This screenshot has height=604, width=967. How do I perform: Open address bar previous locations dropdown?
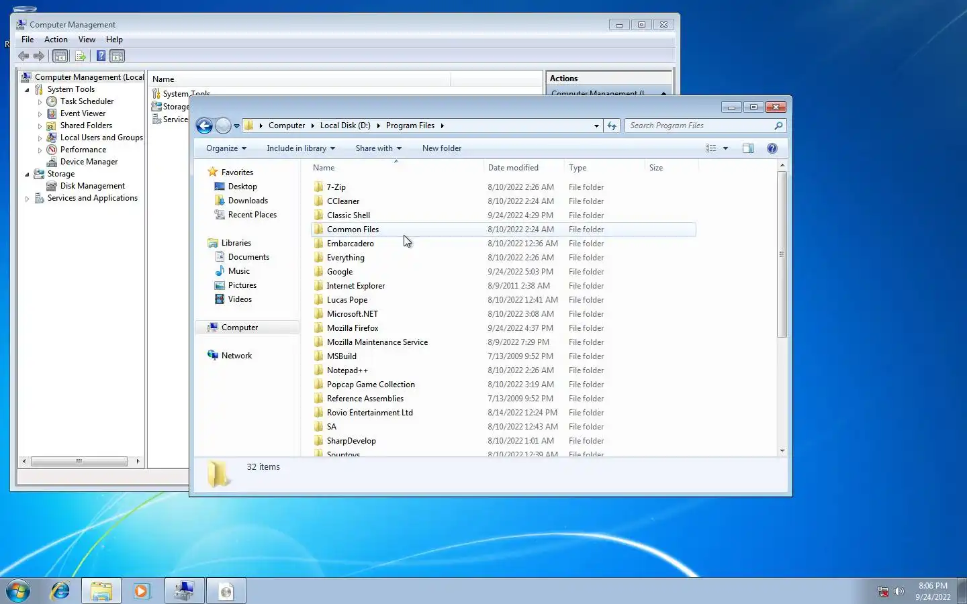coord(596,125)
